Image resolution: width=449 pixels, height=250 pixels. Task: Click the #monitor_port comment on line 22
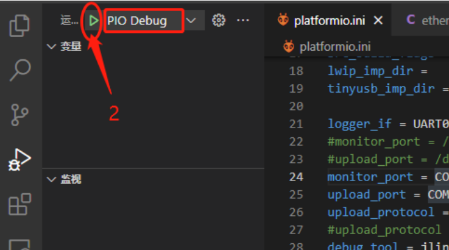(x=388, y=142)
